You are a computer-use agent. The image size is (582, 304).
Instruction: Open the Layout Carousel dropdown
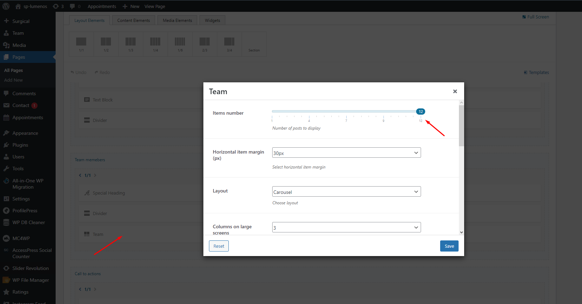[x=346, y=191]
